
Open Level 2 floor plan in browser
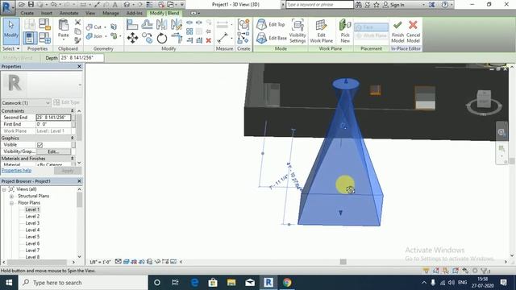pos(32,217)
